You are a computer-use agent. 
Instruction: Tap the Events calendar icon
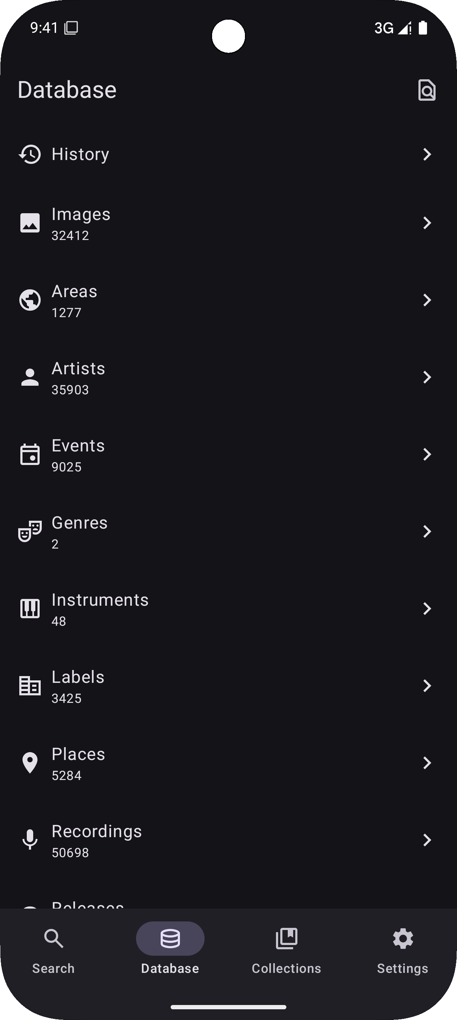(30, 455)
